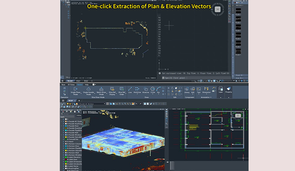This screenshot has width=295, height=171.
Task: Open the Property brush tool
Action: coord(229,90)
